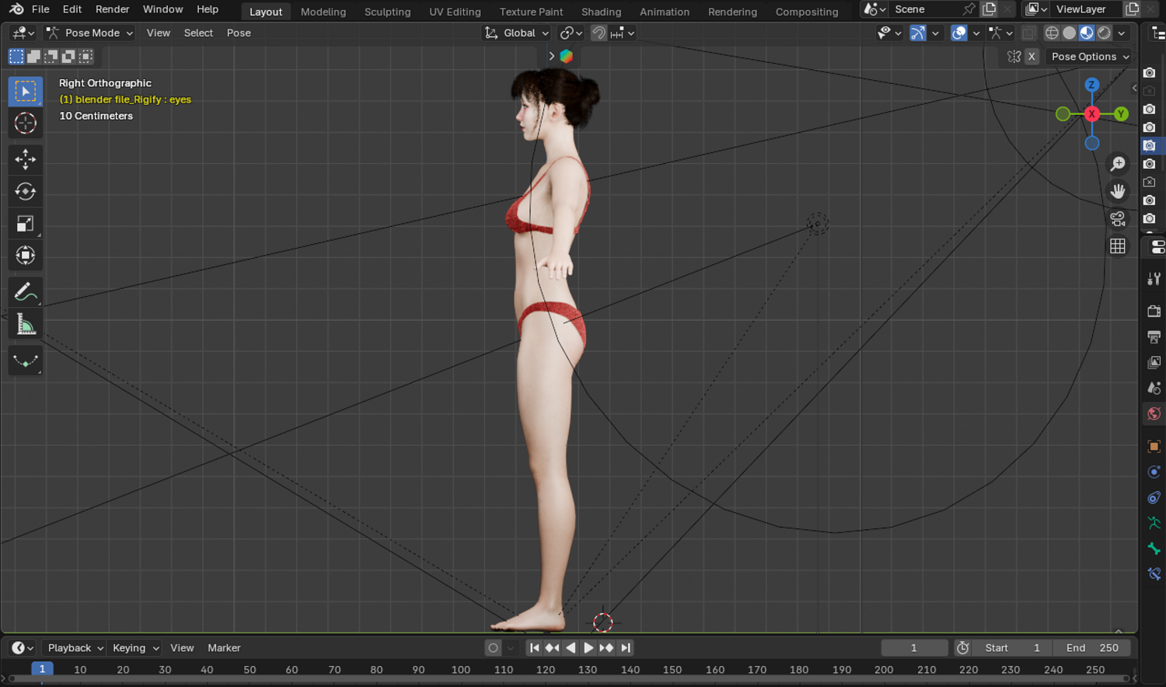Screen dimensions: 1166x687
Task: Switch to the Shading workspace tab
Action: (602, 12)
